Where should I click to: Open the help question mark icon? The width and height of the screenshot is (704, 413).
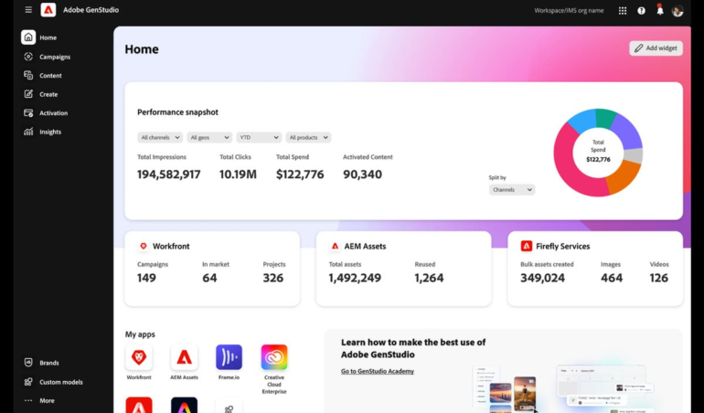point(641,10)
